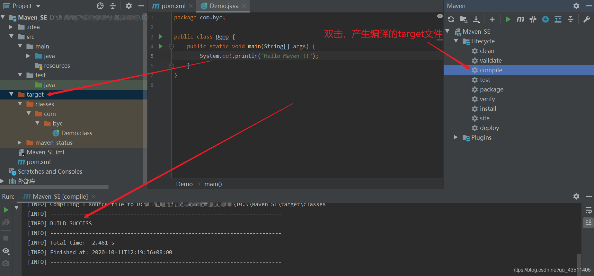Select the install lifecycle goal

pos(484,108)
